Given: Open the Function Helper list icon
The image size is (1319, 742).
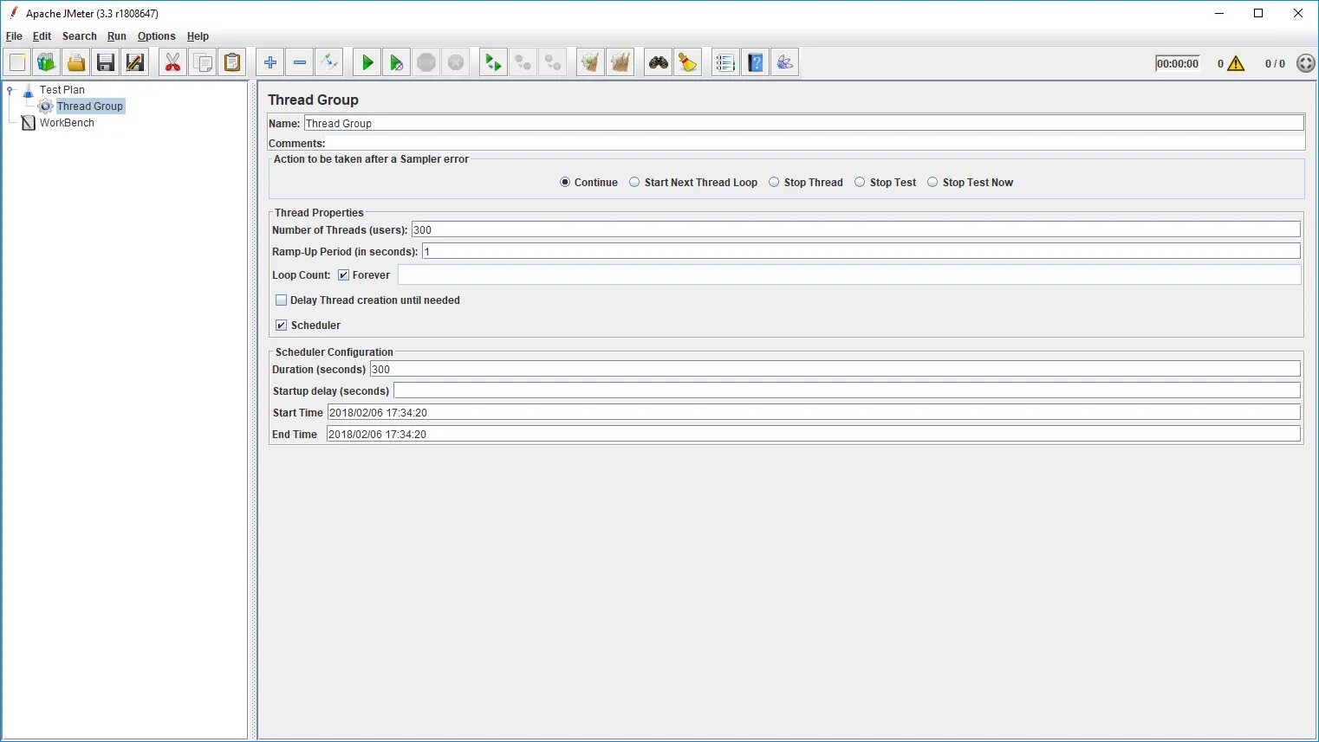Looking at the screenshot, I should click(726, 62).
